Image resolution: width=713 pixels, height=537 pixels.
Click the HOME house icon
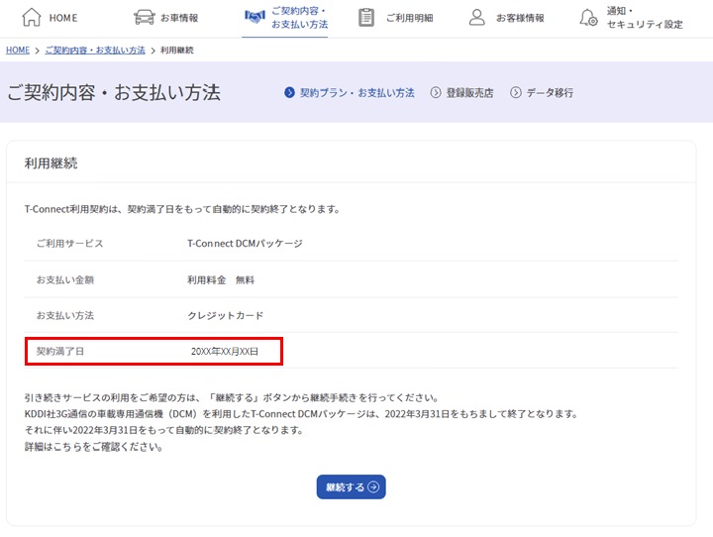32,17
